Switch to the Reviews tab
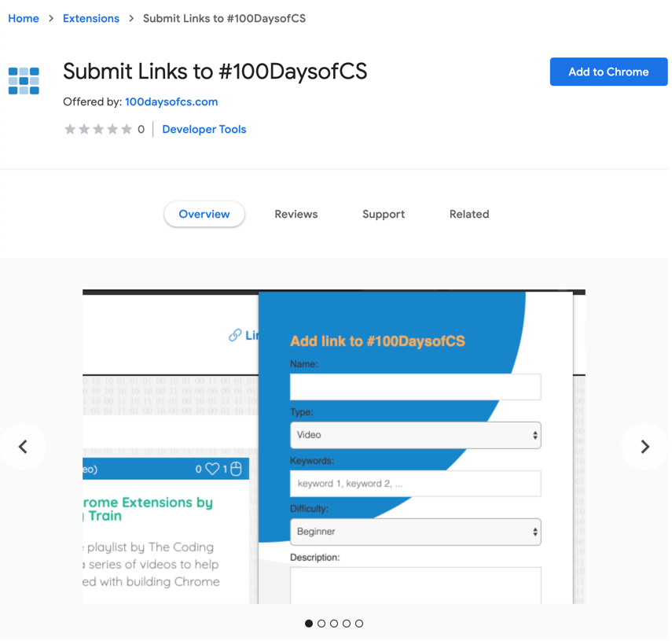This screenshot has width=672, height=641. coord(296,214)
